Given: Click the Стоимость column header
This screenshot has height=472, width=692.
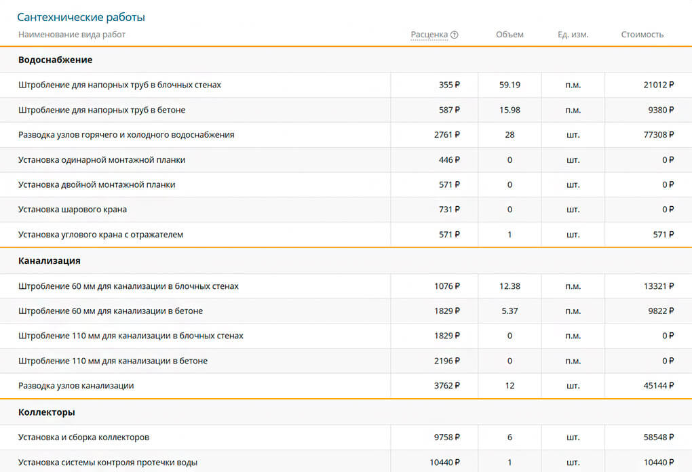Looking at the screenshot, I should point(642,35).
